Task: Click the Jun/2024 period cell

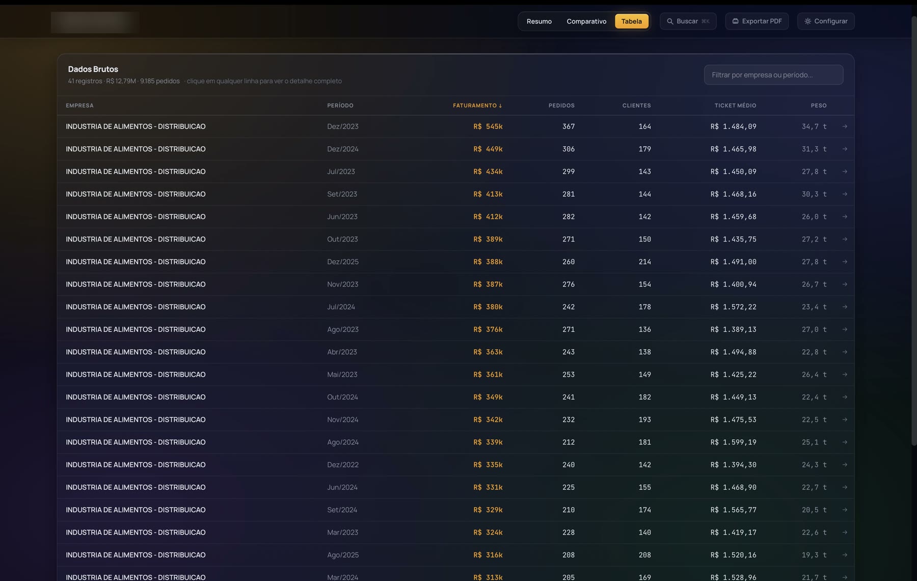Action: (342, 487)
